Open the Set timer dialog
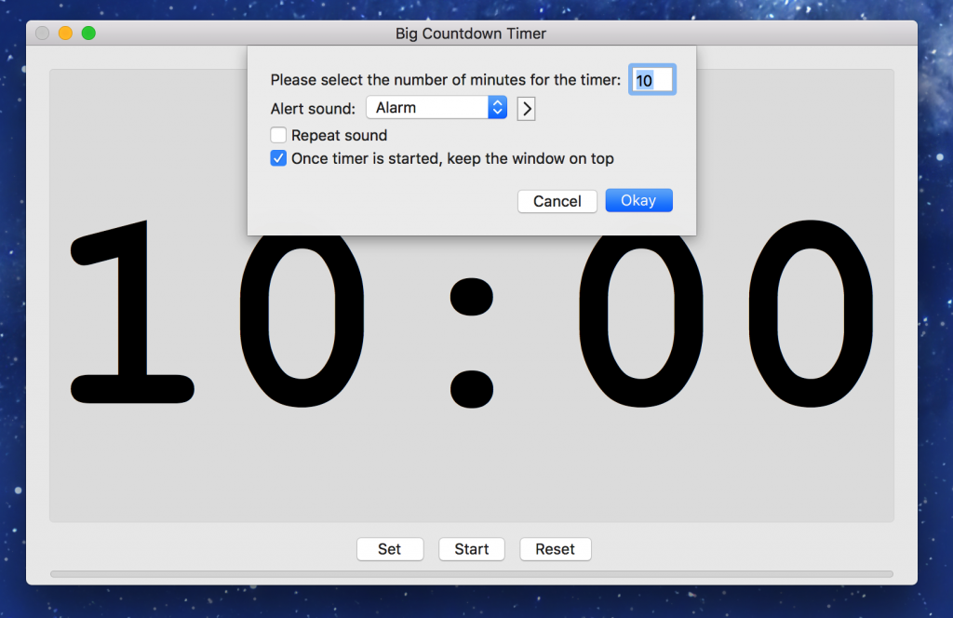Image resolution: width=953 pixels, height=618 pixels. coord(390,548)
